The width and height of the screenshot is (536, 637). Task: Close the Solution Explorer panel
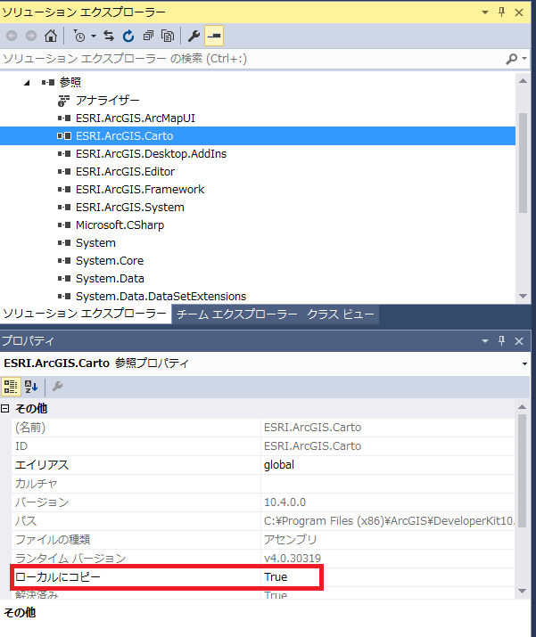click(519, 12)
